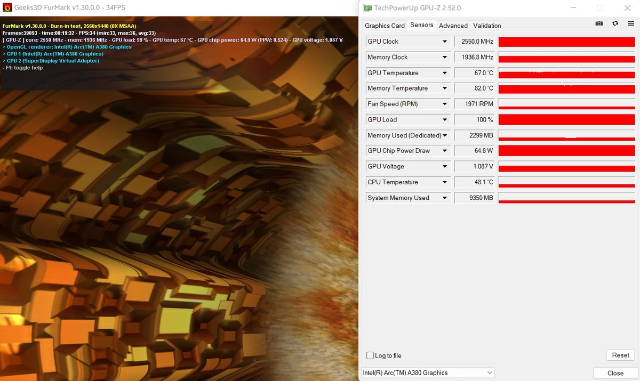
Task: Enable the Log to file checkbox
Action: 370,355
